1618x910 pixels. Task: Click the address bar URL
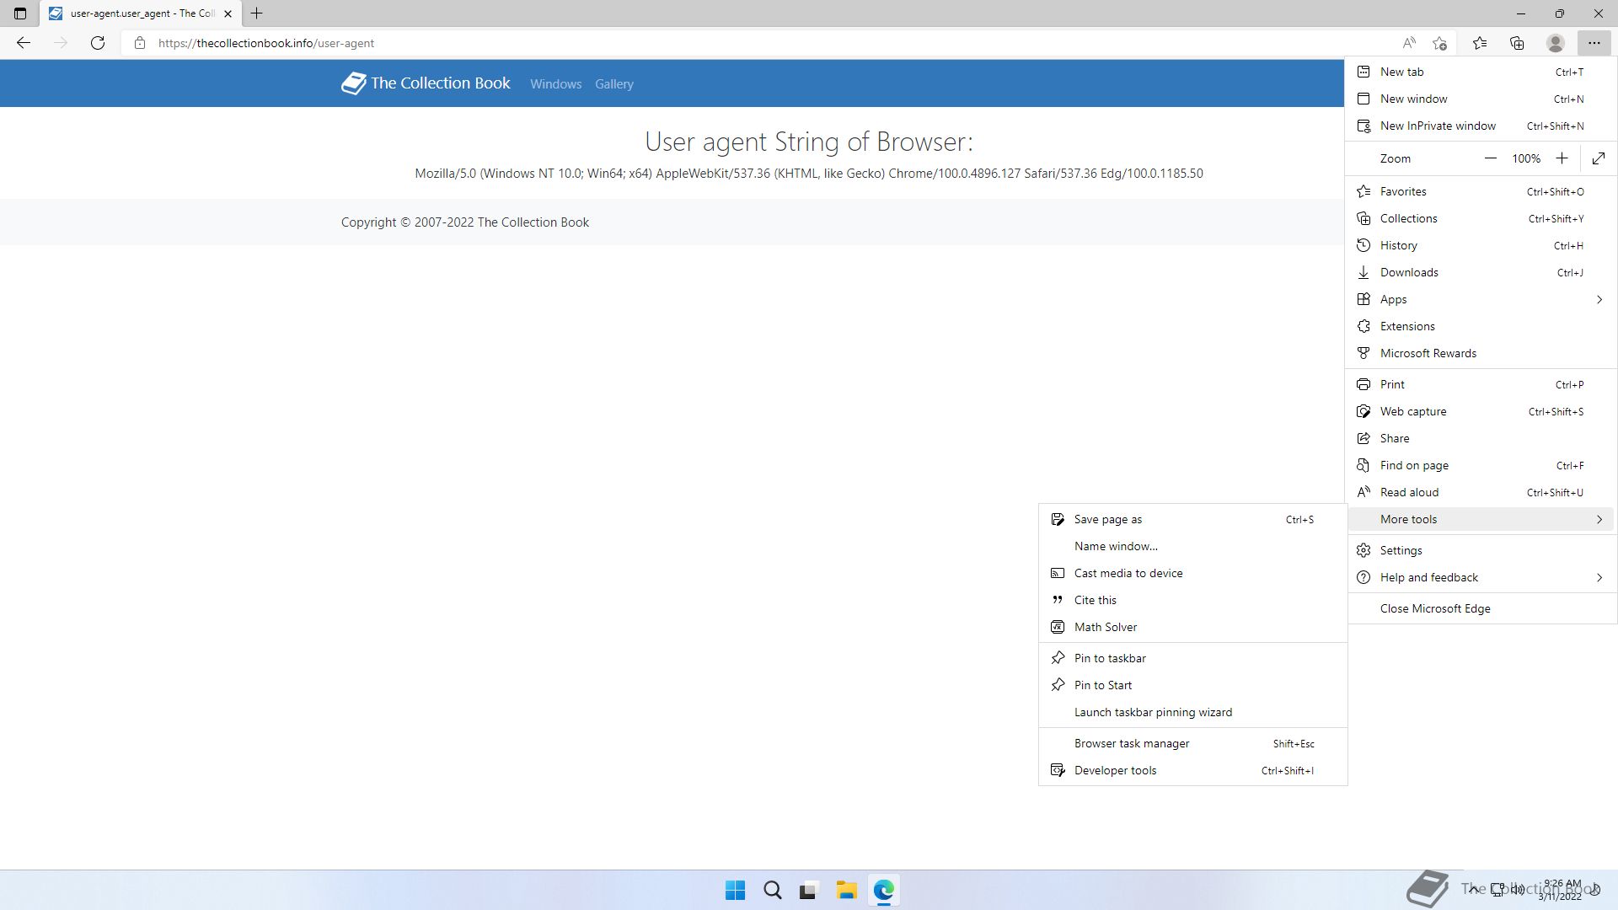tap(266, 43)
